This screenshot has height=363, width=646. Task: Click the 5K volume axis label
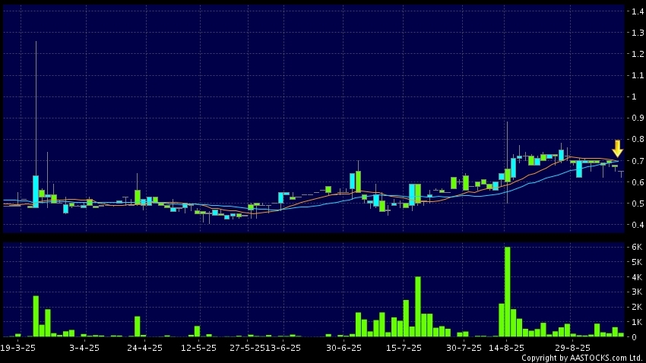click(x=637, y=262)
